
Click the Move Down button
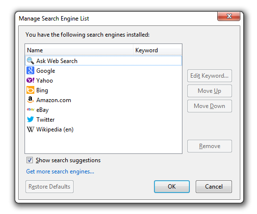[209, 106]
